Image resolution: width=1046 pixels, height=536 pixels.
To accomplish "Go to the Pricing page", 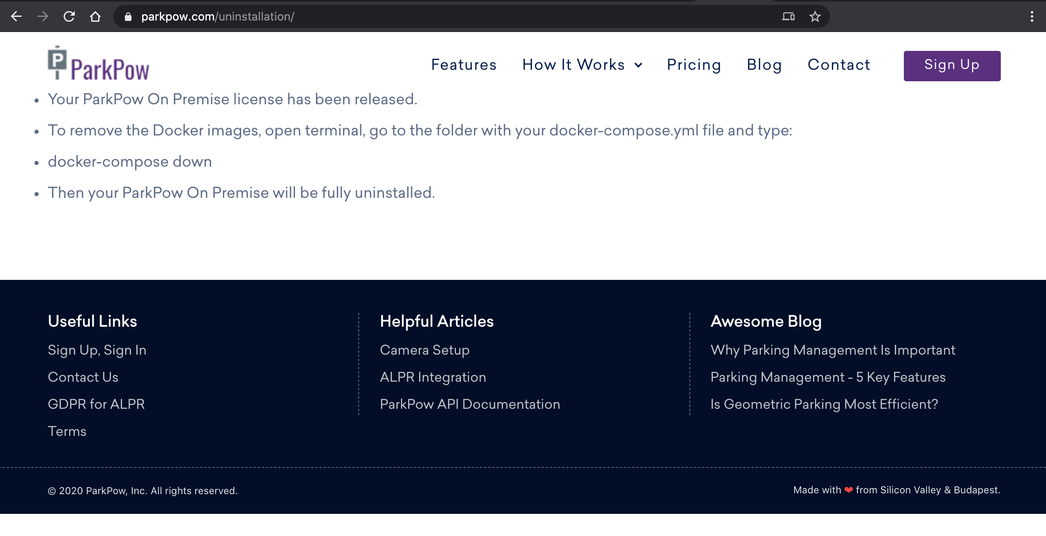I will pyautogui.click(x=694, y=65).
